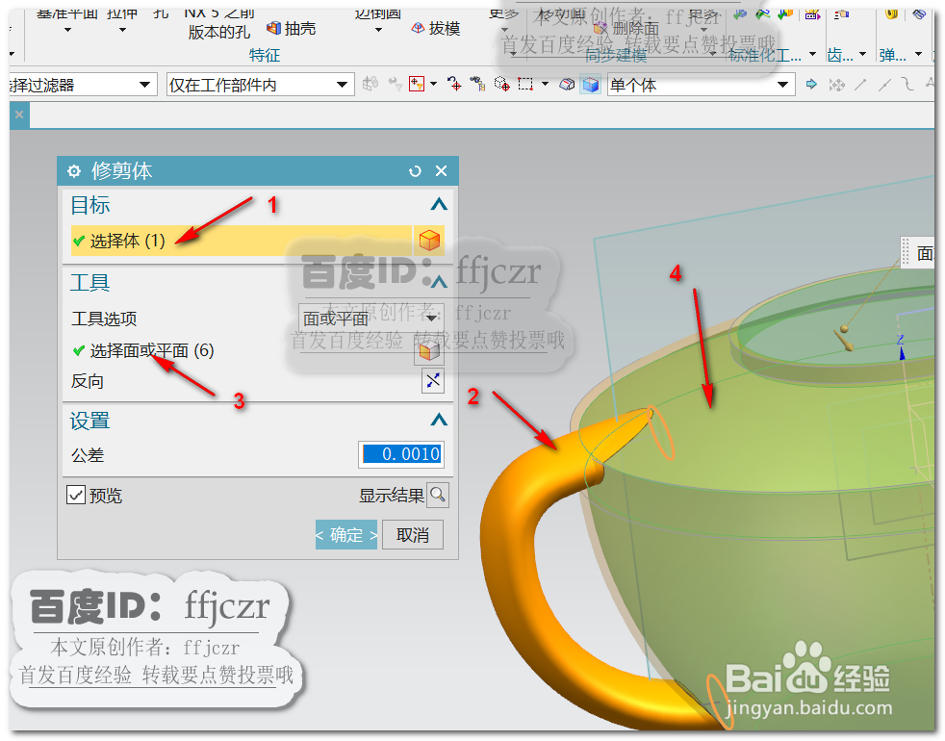Expand the 边倒圆 dropdown arrow
The height and width of the screenshot is (741, 945).
pos(378,30)
